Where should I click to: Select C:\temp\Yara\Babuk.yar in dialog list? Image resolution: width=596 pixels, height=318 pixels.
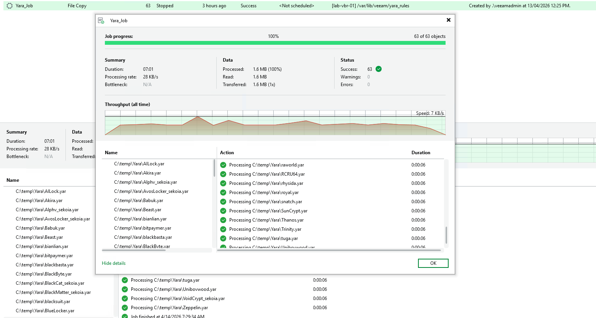point(139,201)
